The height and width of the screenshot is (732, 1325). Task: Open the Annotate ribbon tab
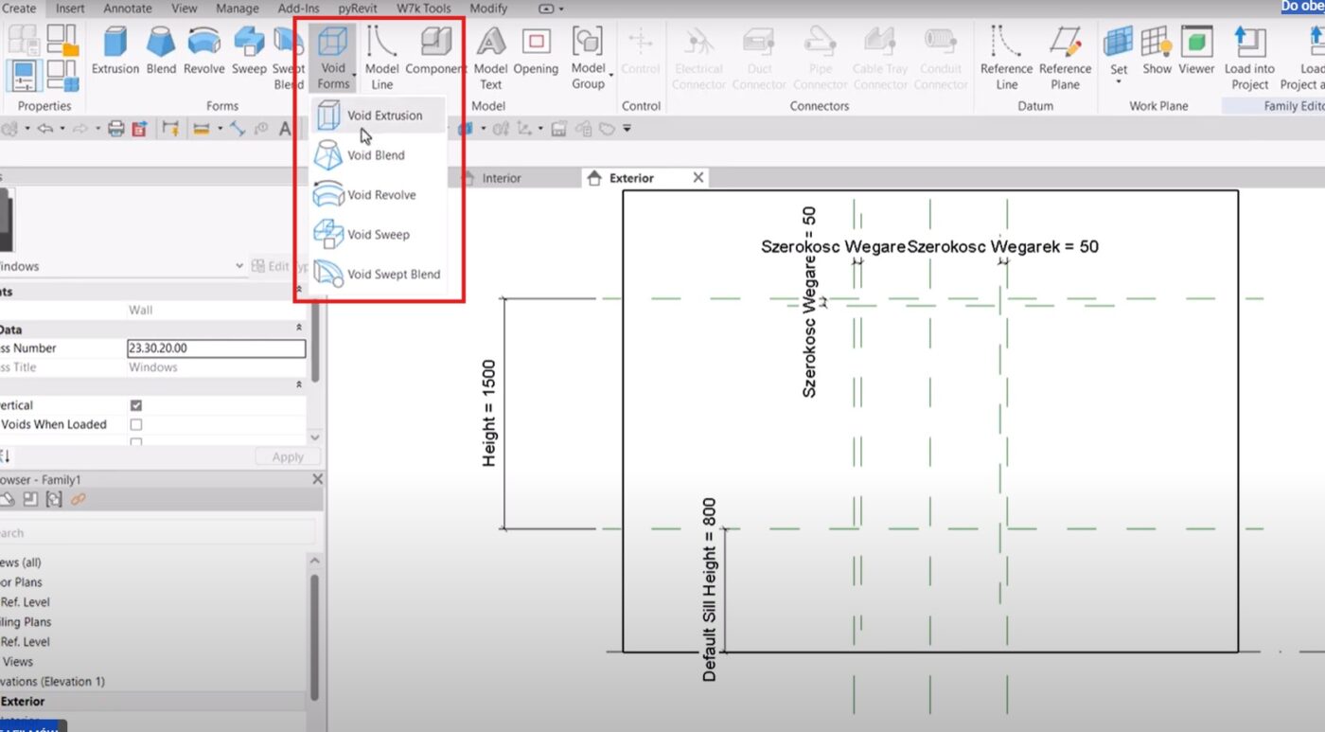[x=127, y=9]
